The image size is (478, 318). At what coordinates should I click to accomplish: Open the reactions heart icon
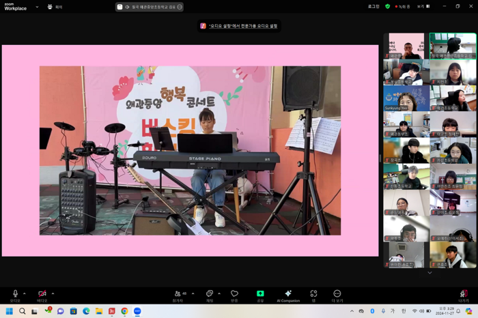click(x=234, y=295)
